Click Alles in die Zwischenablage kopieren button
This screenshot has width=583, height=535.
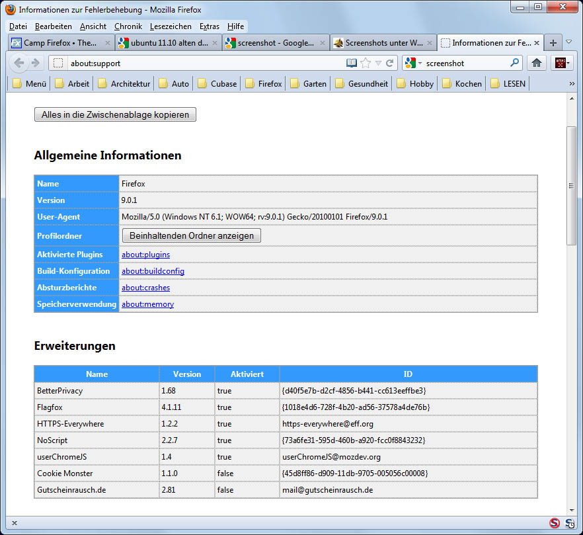[x=115, y=114]
